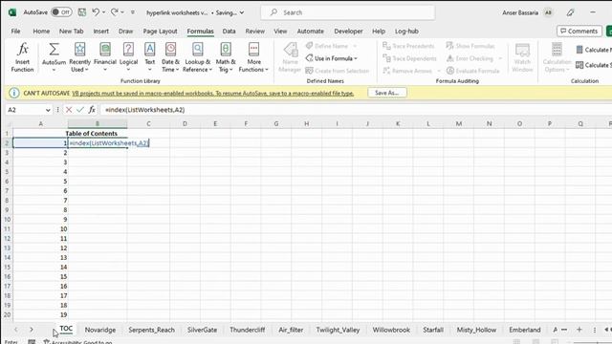The image size is (612, 344).
Task: Open the Undo history dropdown arrow
Action: (104, 12)
